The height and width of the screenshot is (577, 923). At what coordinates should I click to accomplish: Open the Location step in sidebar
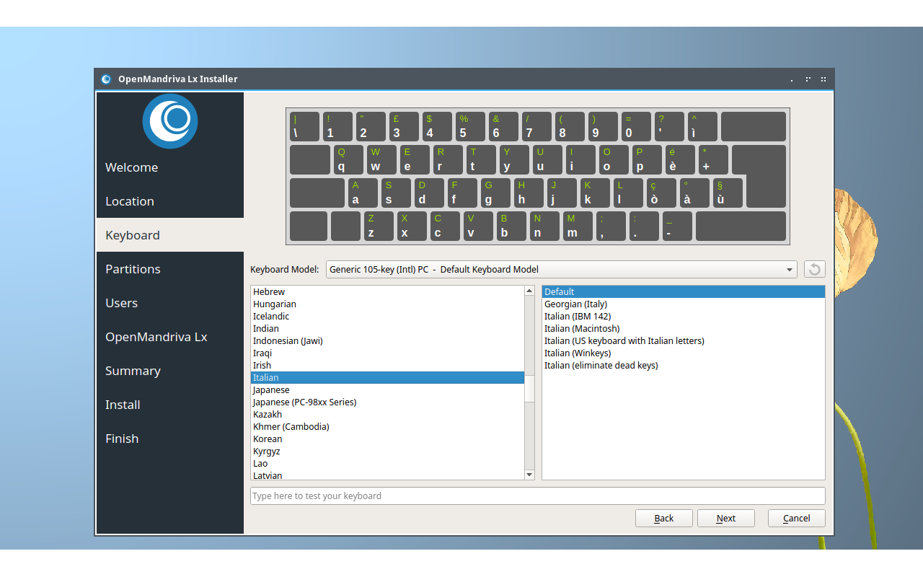[x=130, y=201]
